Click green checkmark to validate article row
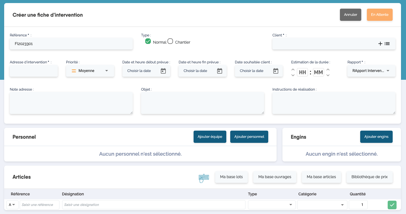406x214 pixels. tap(392, 205)
